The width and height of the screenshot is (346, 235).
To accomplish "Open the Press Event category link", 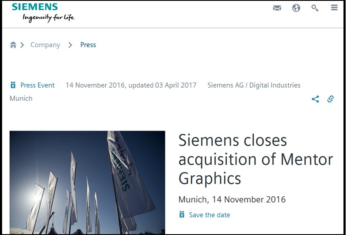I will (x=37, y=85).
